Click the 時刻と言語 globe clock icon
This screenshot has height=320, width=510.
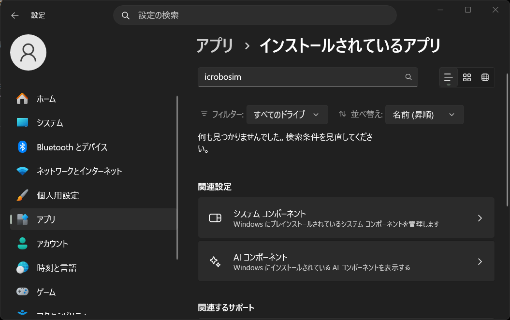(x=22, y=268)
